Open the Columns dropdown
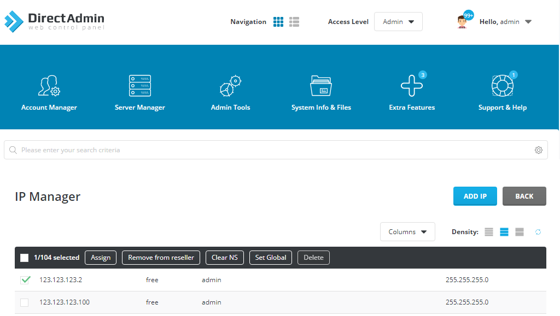Image resolution: width=560 pixels, height=316 pixels. [407, 232]
